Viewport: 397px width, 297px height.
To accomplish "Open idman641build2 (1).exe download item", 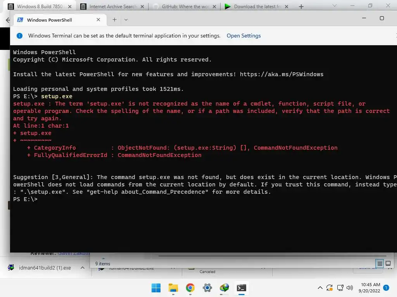I will [45, 268].
